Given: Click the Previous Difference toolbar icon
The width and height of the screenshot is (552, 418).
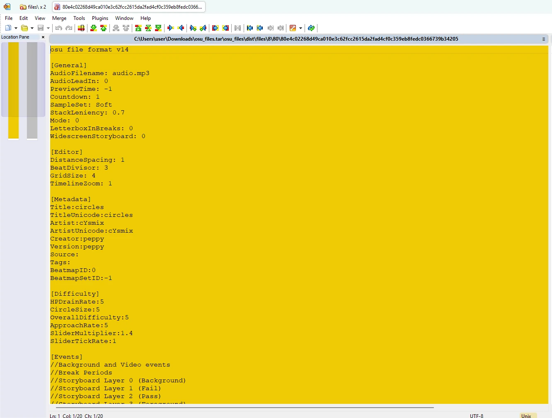Looking at the screenshot, I should (104, 28).
